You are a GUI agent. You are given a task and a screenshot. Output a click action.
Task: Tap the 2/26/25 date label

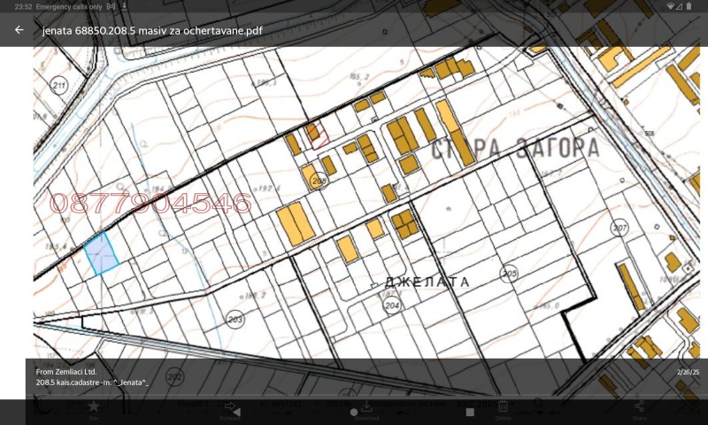(x=688, y=373)
